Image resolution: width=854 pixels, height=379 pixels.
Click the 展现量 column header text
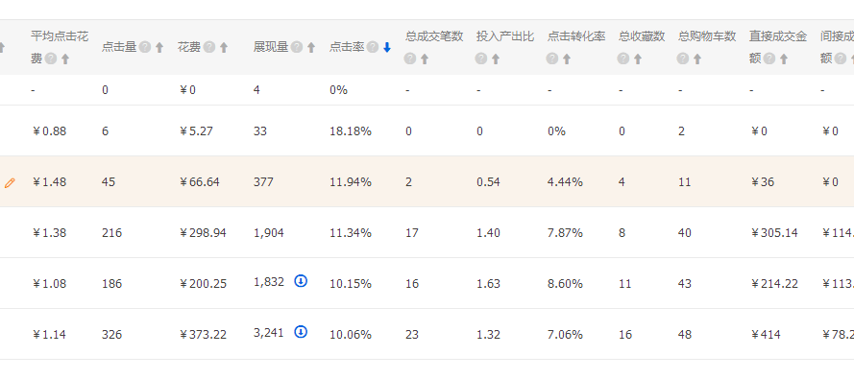click(271, 47)
